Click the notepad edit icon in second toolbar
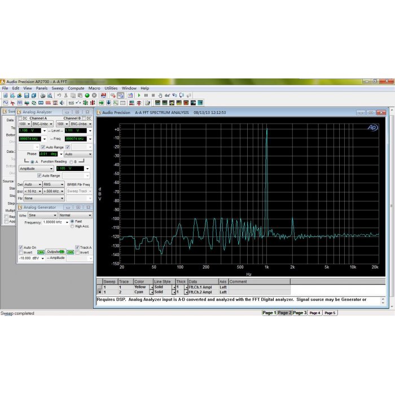Viewport: 395px width, 395px height. click(147, 103)
